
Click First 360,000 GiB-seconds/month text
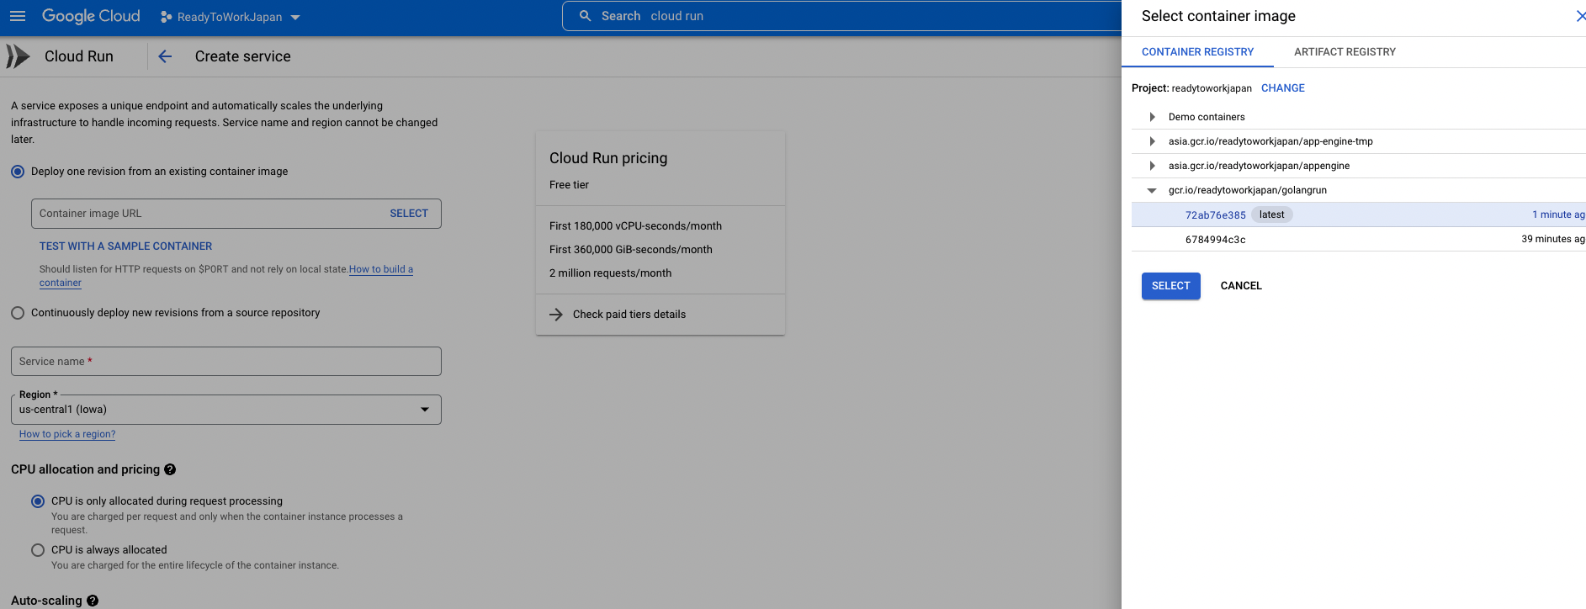[631, 250]
